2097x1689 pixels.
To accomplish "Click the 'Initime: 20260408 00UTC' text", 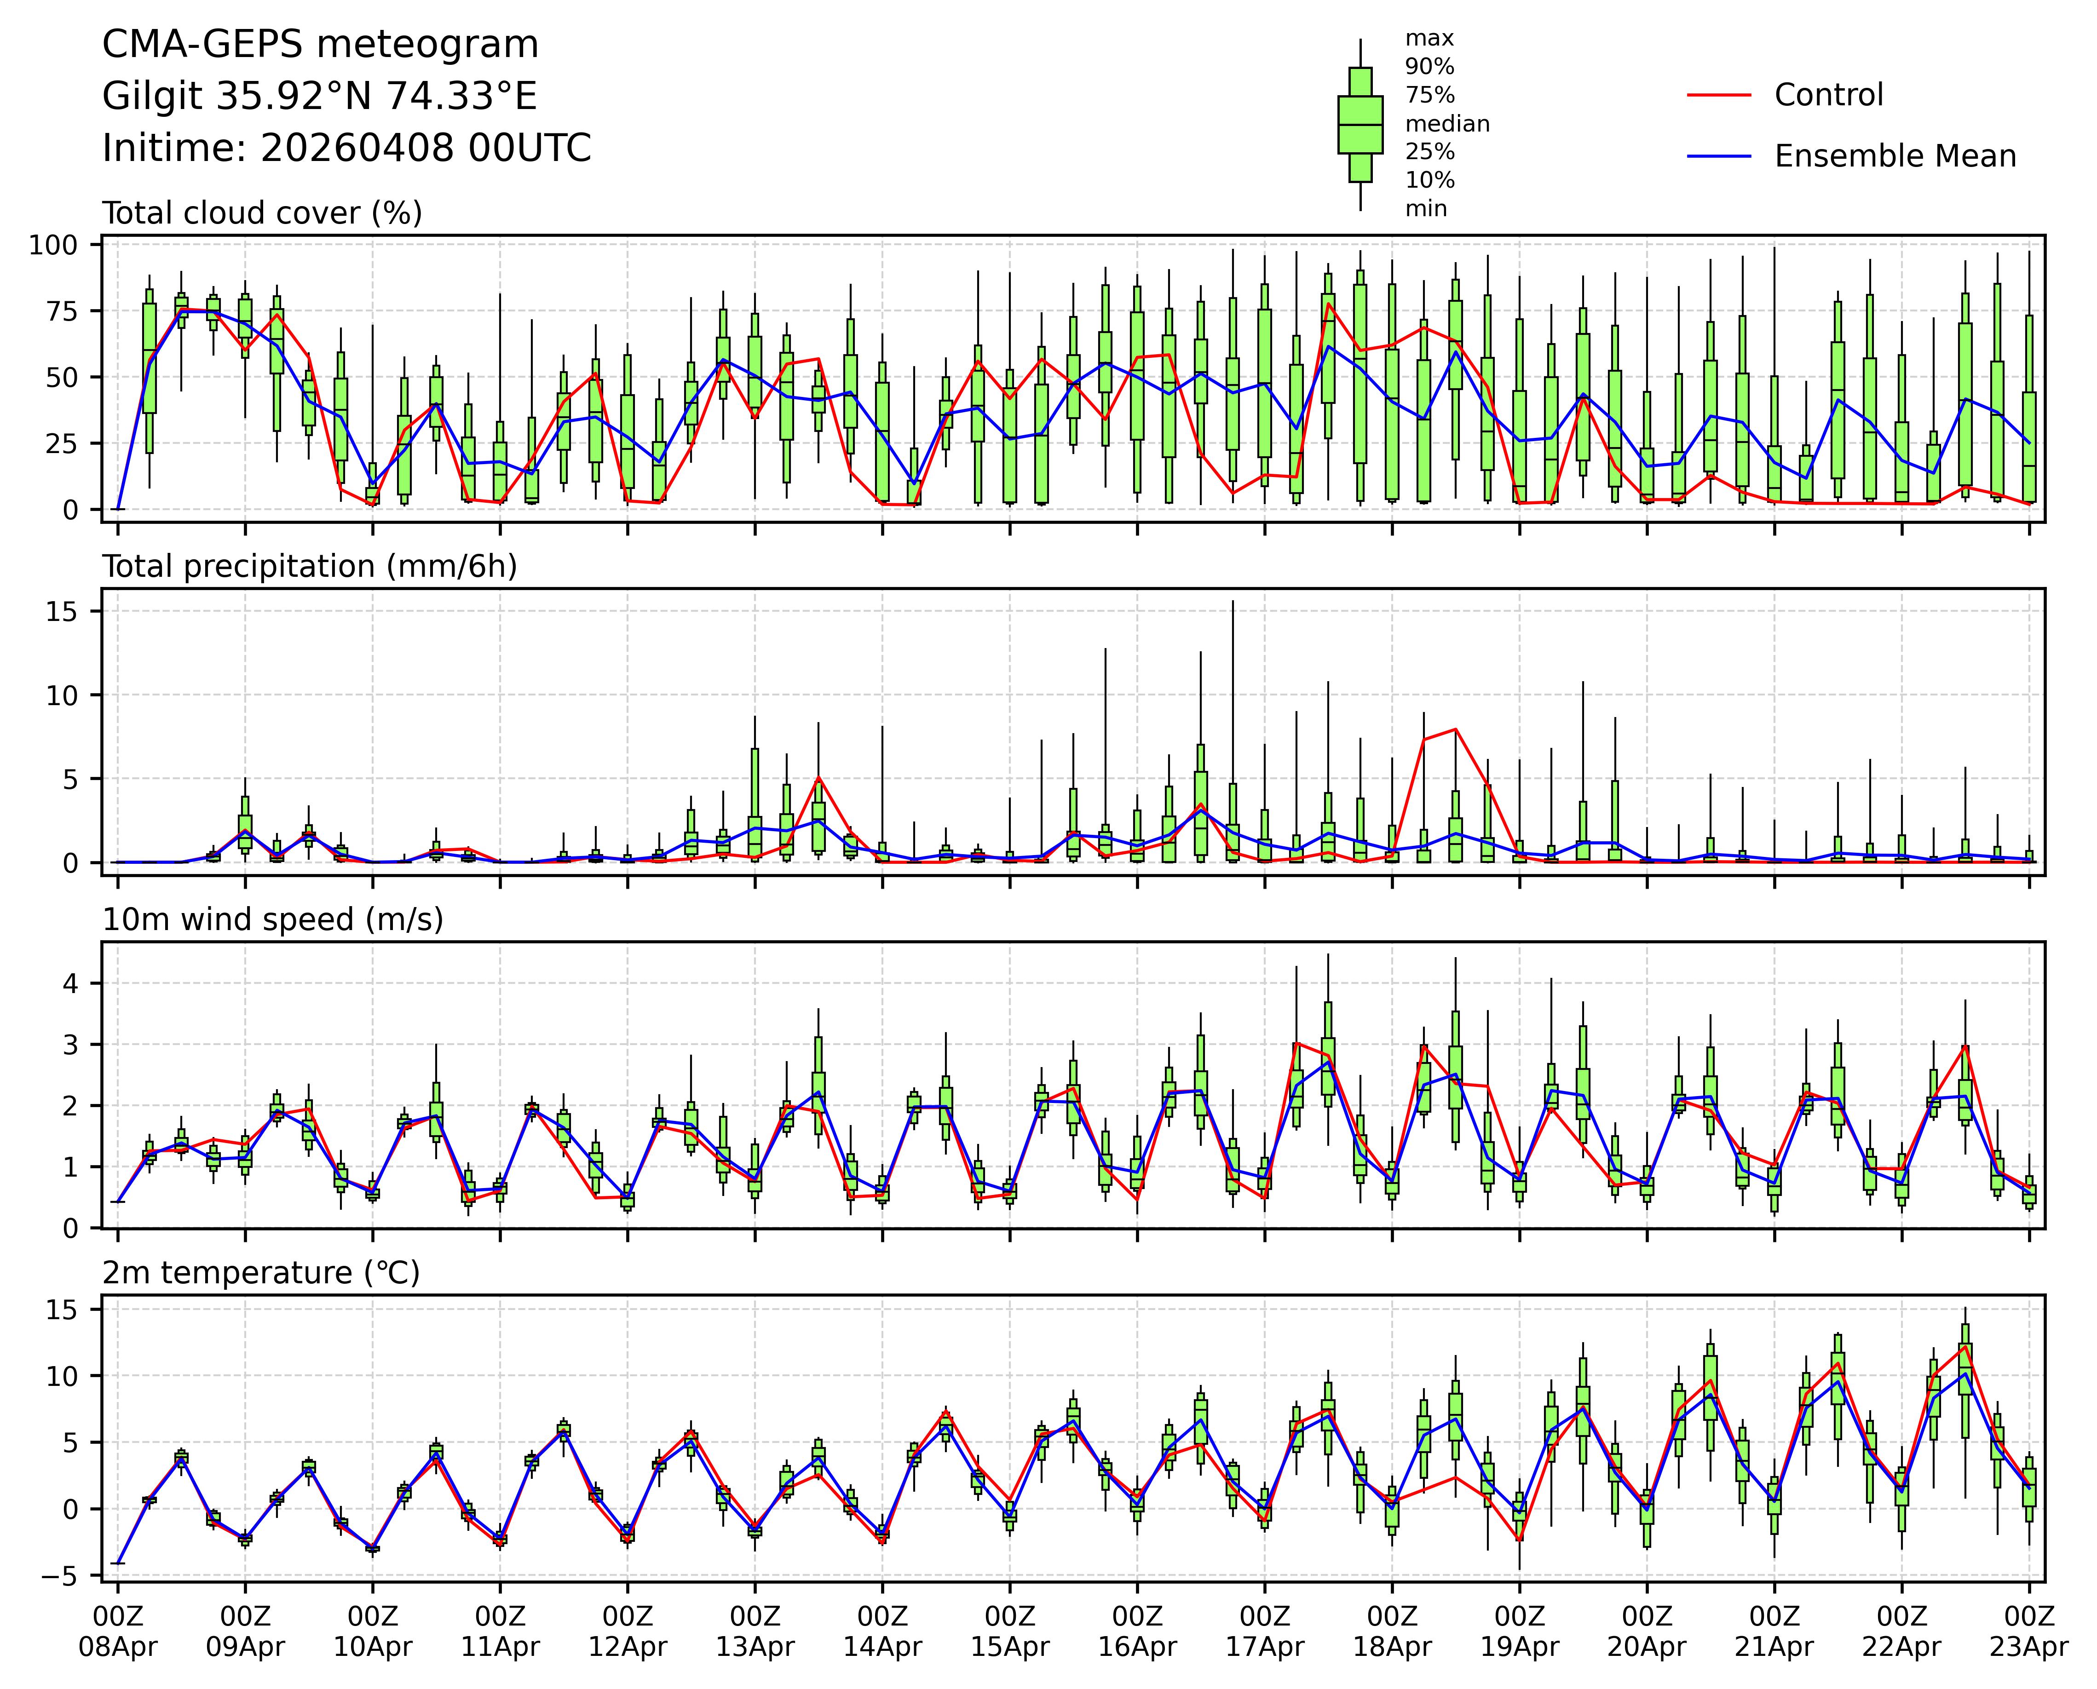I will 346,148.
